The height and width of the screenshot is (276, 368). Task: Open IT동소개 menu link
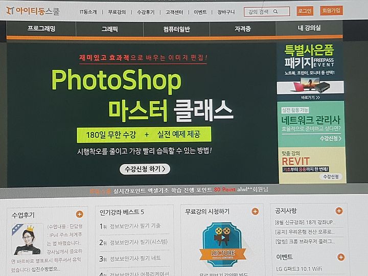point(88,12)
